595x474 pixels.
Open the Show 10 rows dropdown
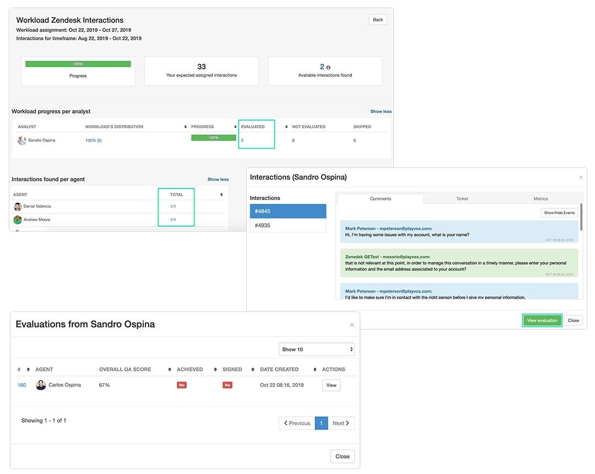(316, 349)
